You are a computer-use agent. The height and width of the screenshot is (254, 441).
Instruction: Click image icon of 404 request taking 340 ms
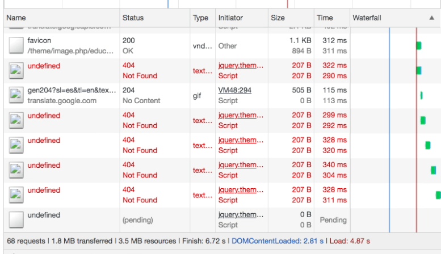[x=16, y=170]
